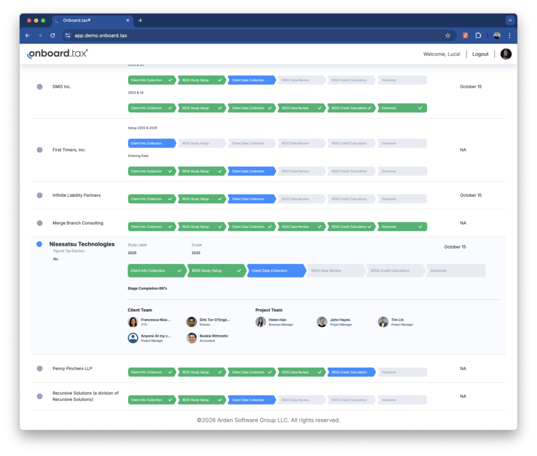Click the 'Client Team' heading
This screenshot has height=456, width=537.
[139, 310]
